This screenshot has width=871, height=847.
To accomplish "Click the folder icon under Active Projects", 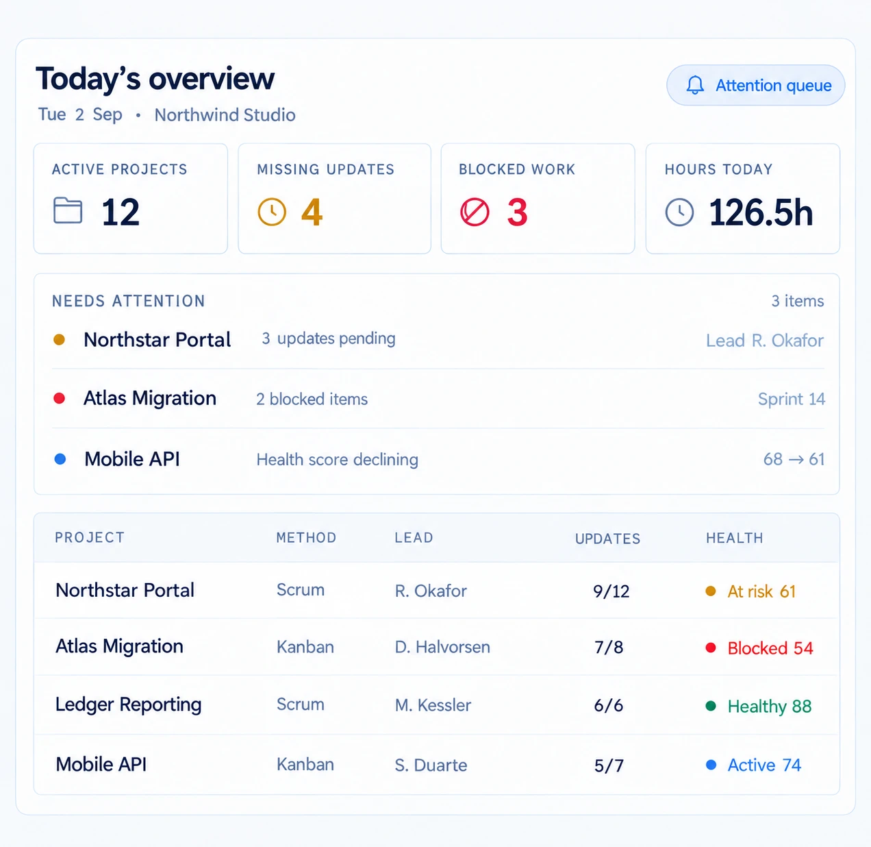I will click(68, 210).
